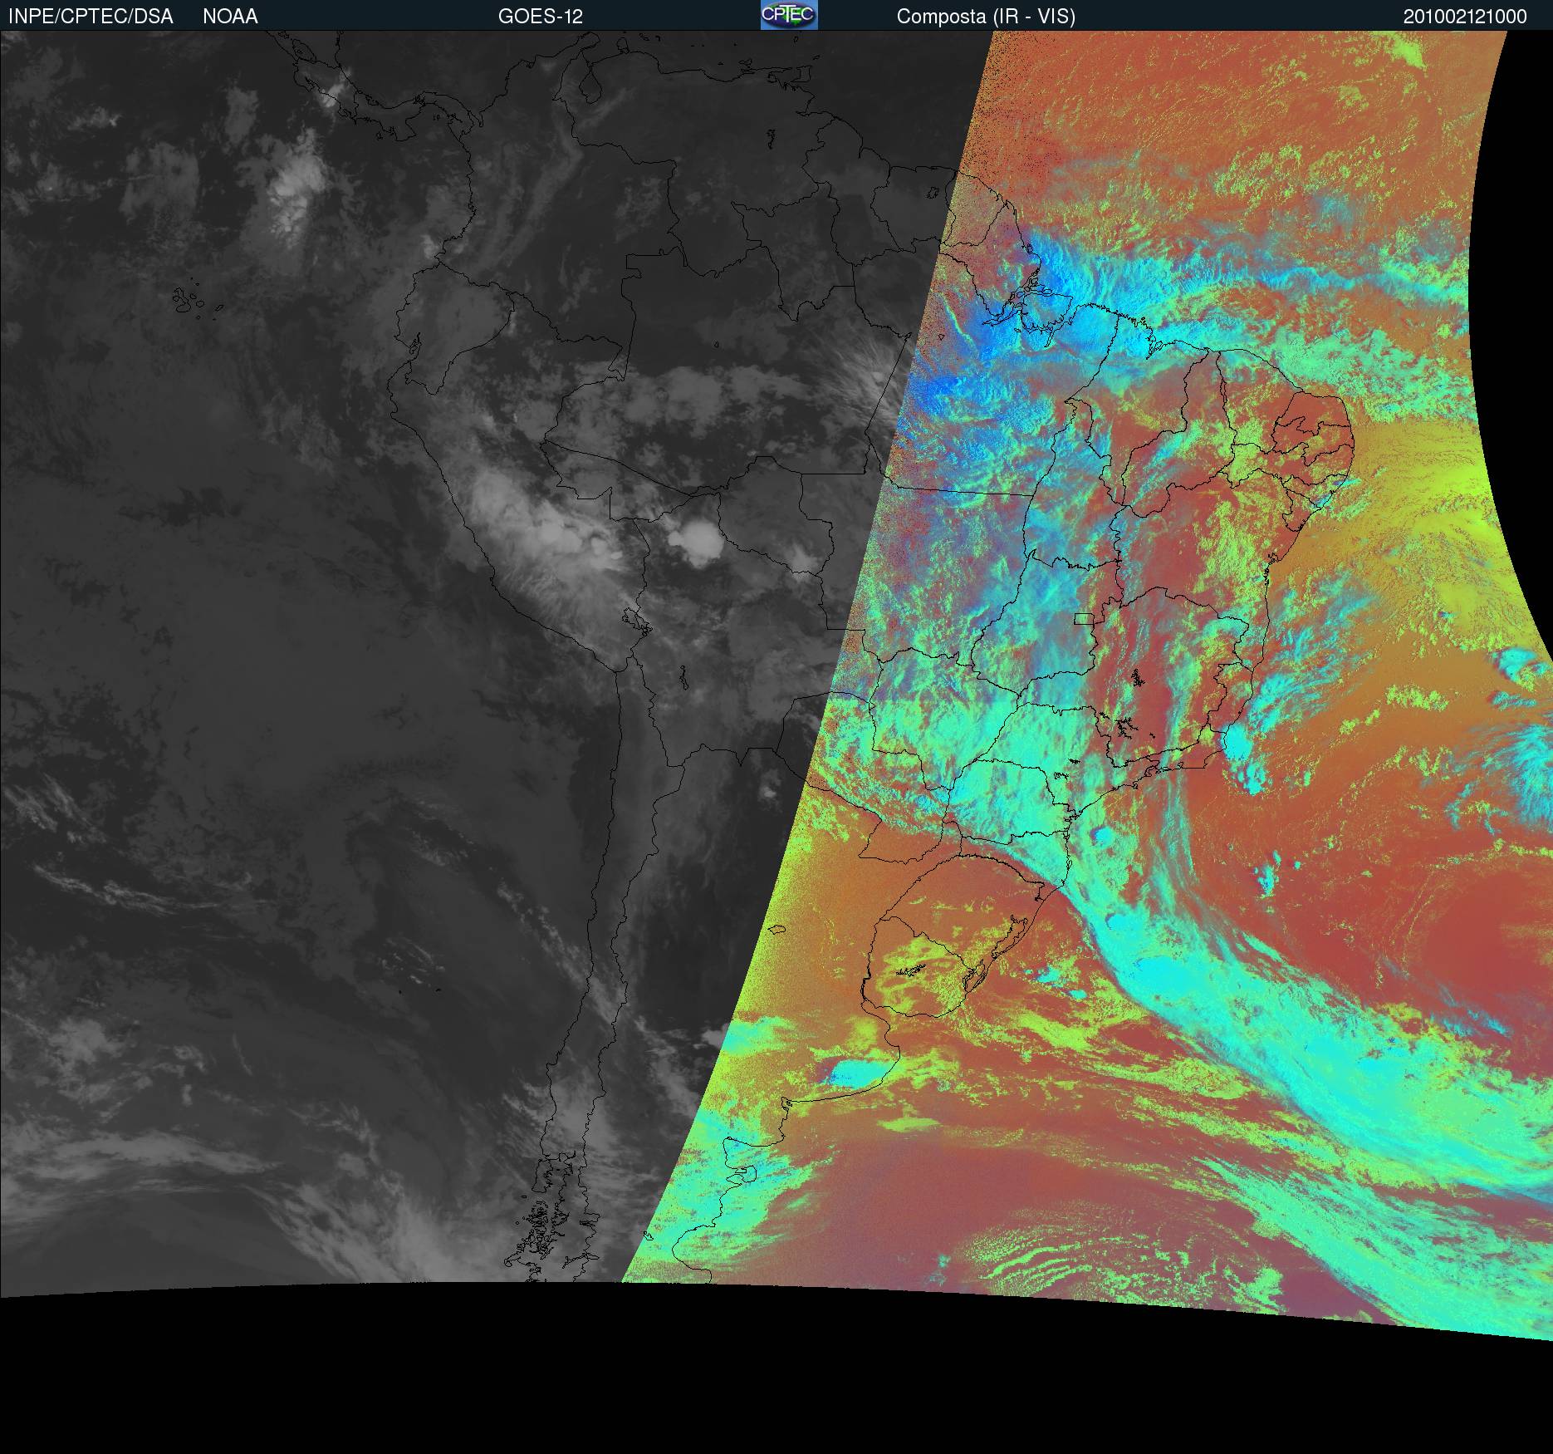1553x1454 pixels.
Task: Click the INPE/CPTEC/DSA header label
Action: [91, 17]
